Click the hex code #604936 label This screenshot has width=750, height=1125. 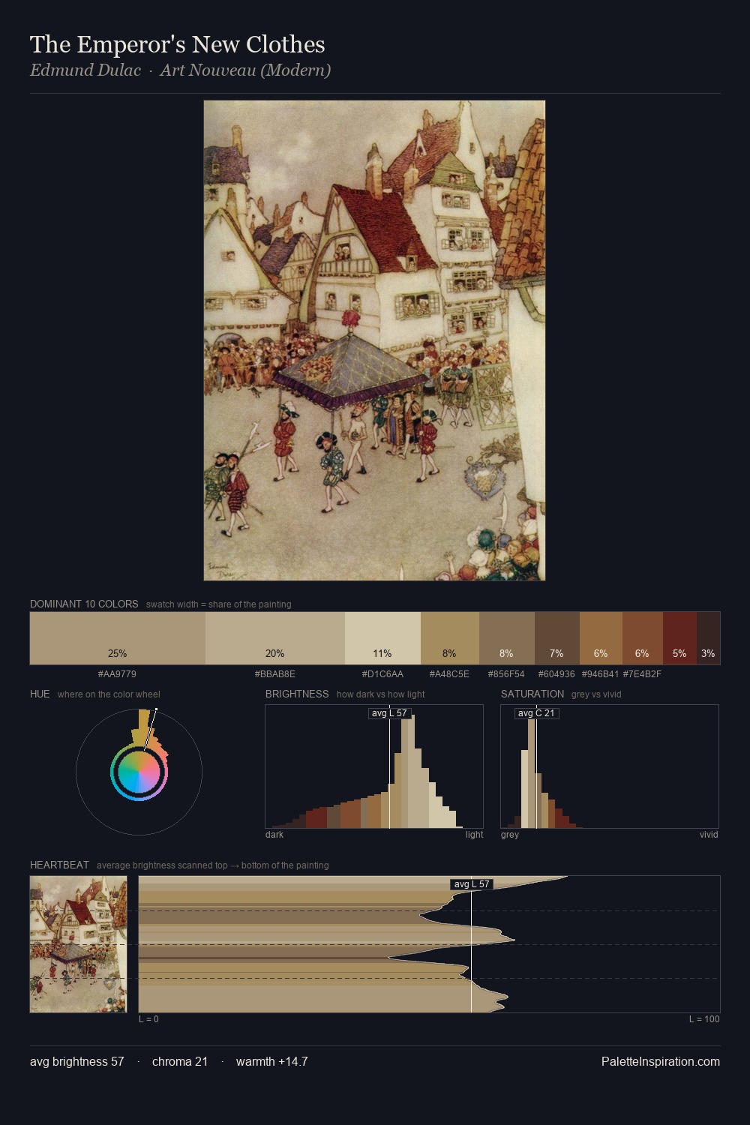[556, 674]
